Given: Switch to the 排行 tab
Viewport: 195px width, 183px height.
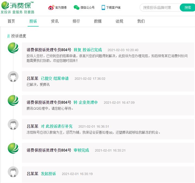Looking at the screenshot, I should [76, 21].
